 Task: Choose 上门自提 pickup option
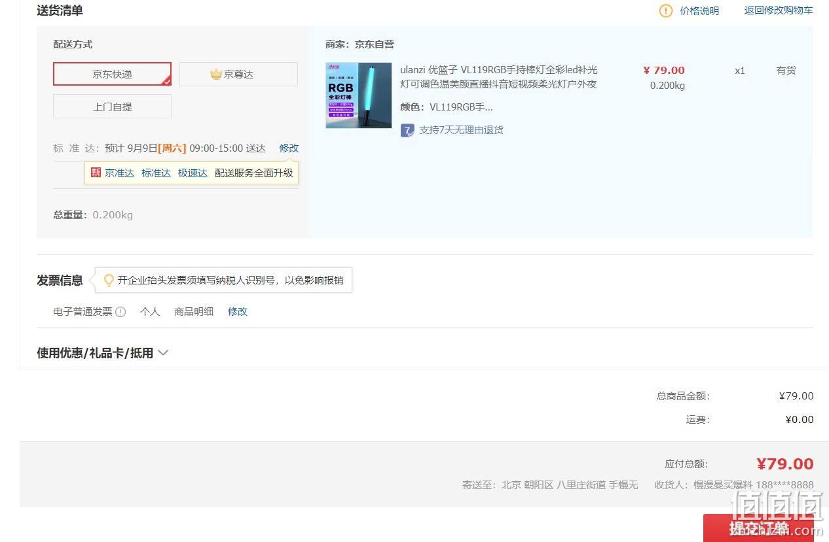[x=112, y=107]
